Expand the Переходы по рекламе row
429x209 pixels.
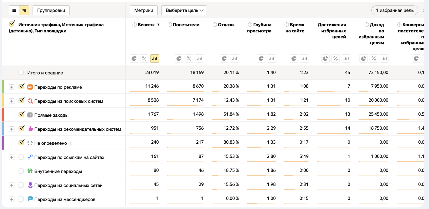(11, 87)
